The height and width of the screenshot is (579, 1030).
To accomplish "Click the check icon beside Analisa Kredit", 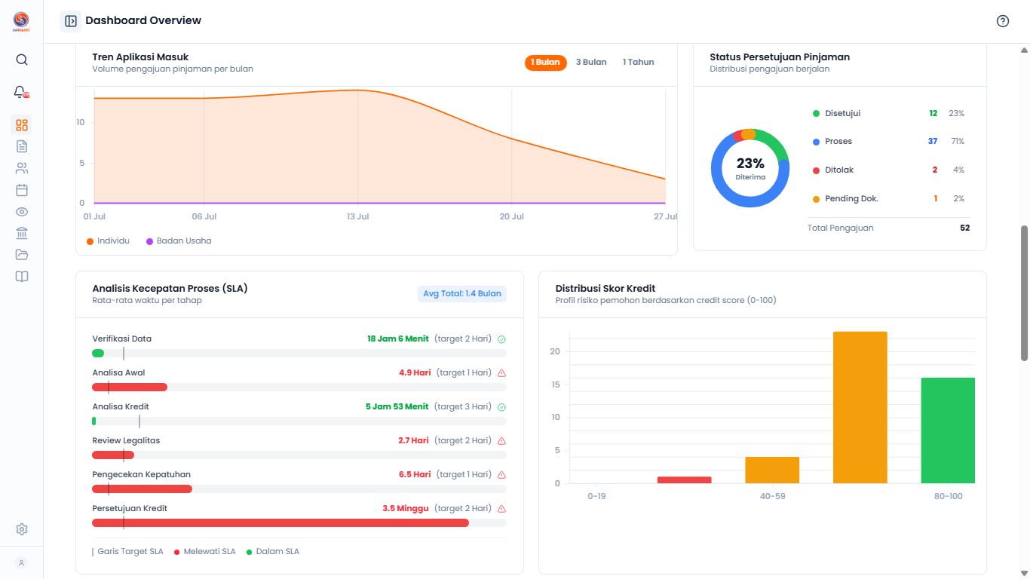I will click(501, 407).
